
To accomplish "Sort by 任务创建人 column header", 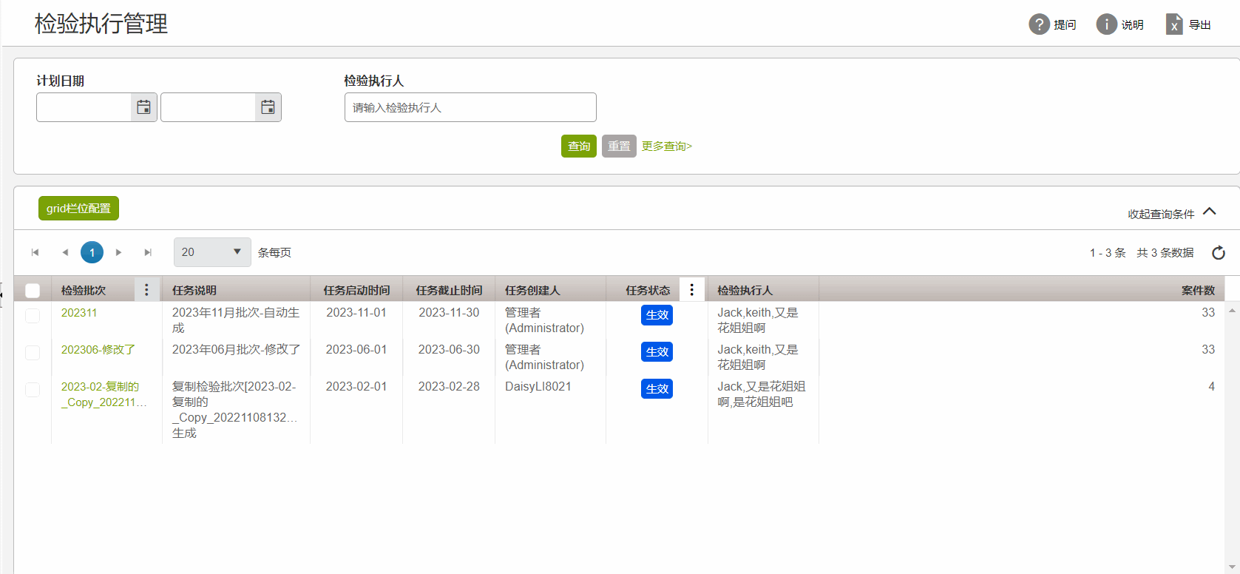I will tap(532, 291).
